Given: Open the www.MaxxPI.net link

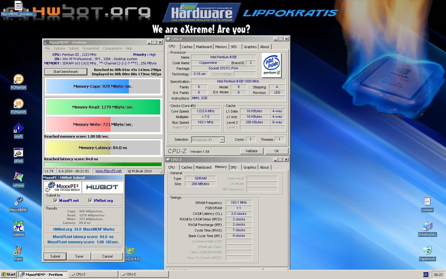Looking at the screenshot, I should pyautogui.click(x=108, y=171).
